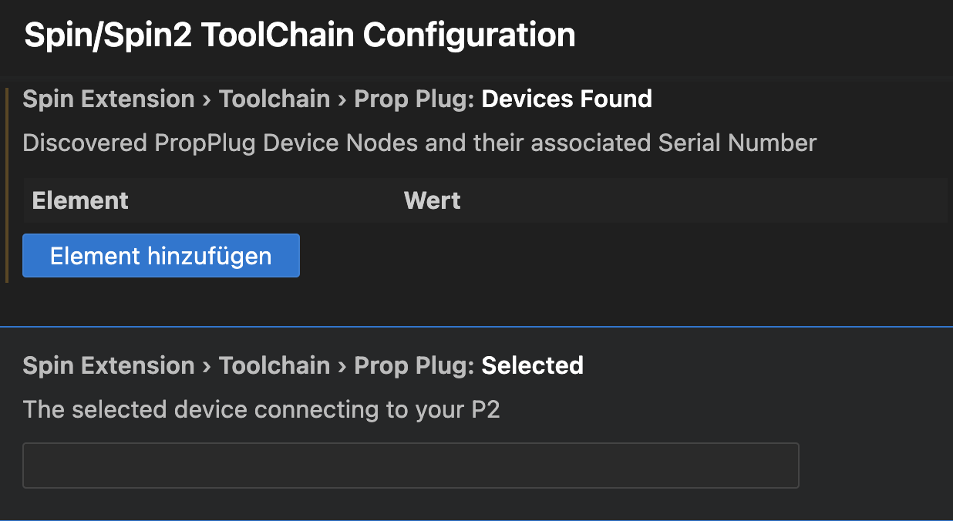This screenshot has width=953, height=521.
Task: Focus the Prop Plug Selected text field
Action: (410, 466)
